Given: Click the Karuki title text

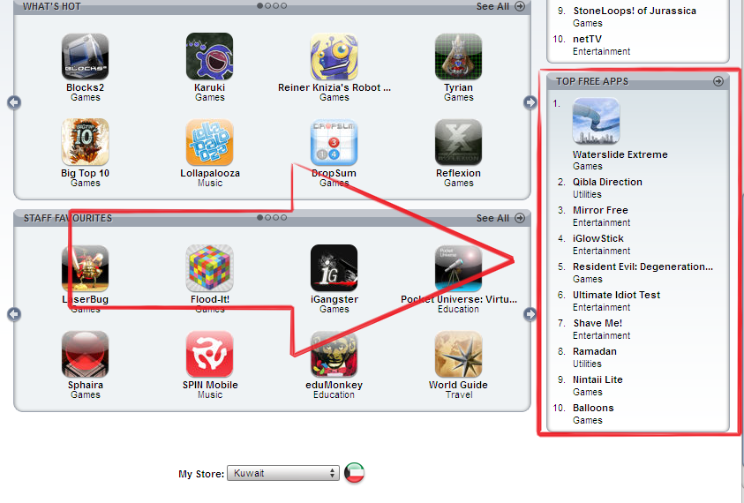Looking at the screenshot, I should tap(210, 87).
